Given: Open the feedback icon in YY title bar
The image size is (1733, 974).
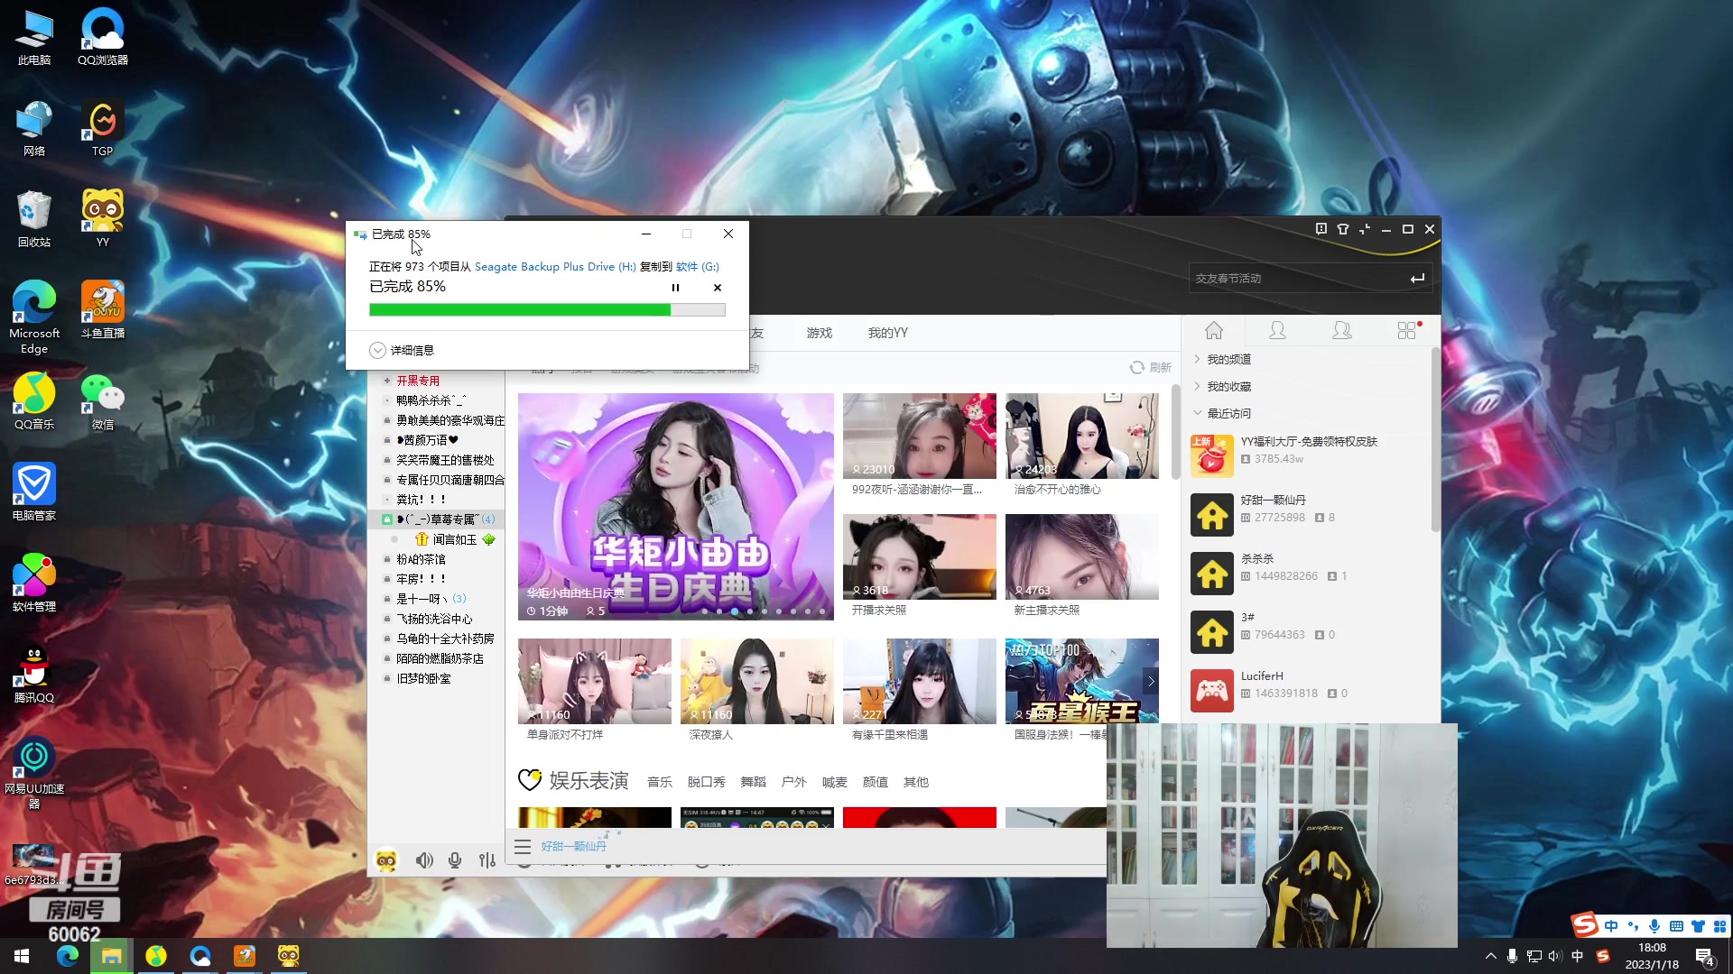Looking at the screenshot, I should pyautogui.click(x=1321, y=229).
